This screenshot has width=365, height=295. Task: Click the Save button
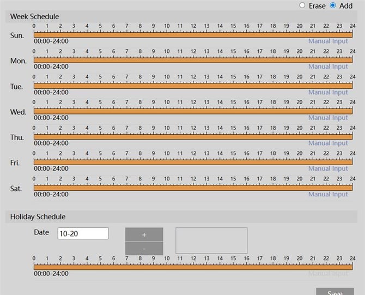(x=334, y=292)
